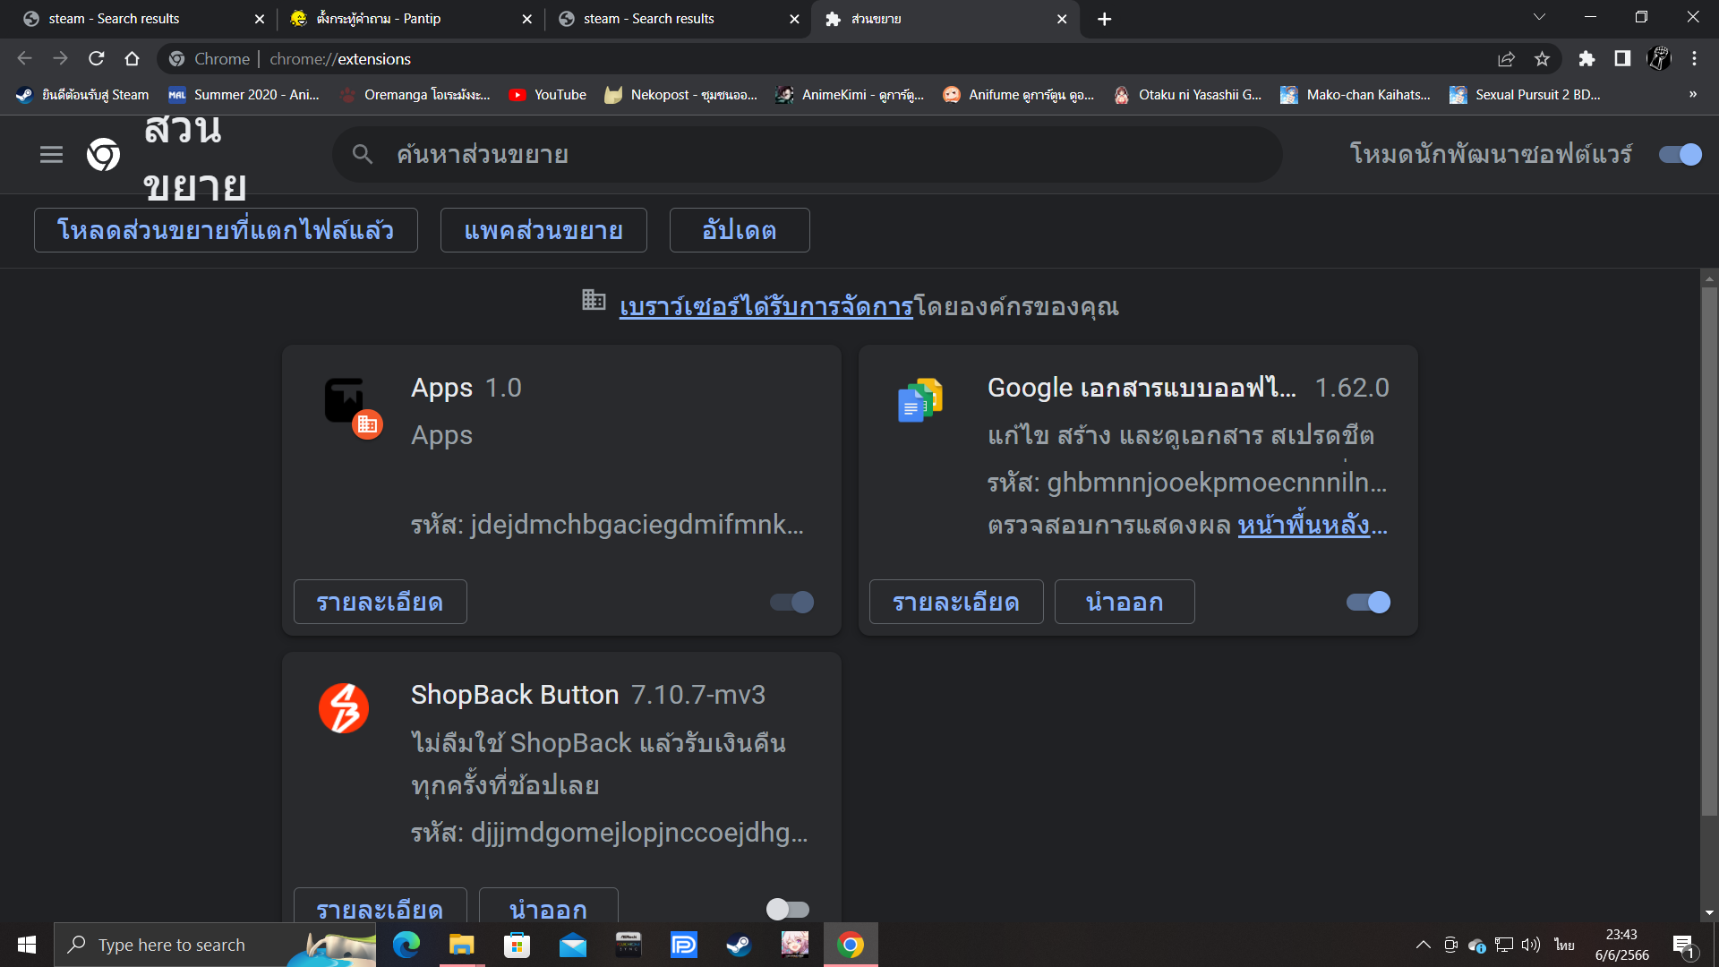1719x967 pixels.
Task: Bookmark this tab with star icon
Action: tap(1542, 59)
